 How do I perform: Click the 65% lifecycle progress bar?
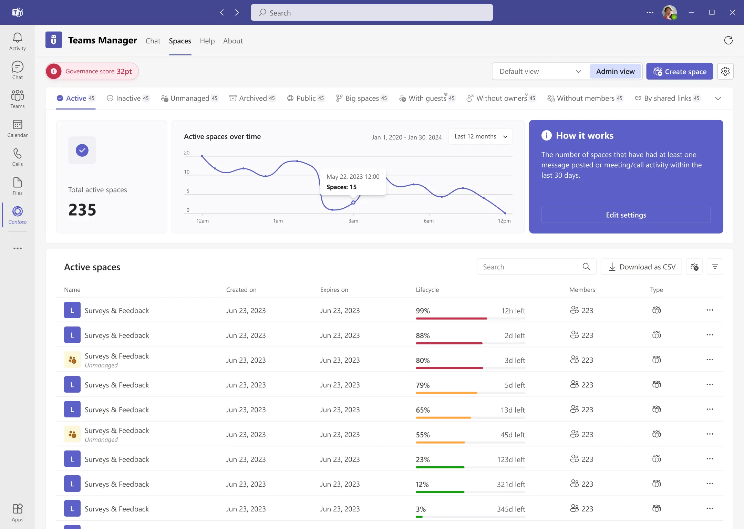pyautogui.click(x=471, y=417)
